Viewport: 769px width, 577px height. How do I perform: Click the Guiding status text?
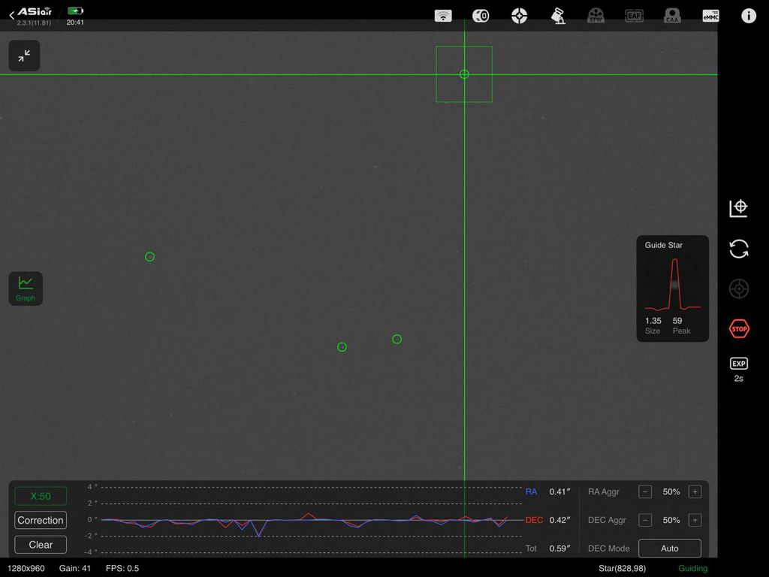point(692,568)
